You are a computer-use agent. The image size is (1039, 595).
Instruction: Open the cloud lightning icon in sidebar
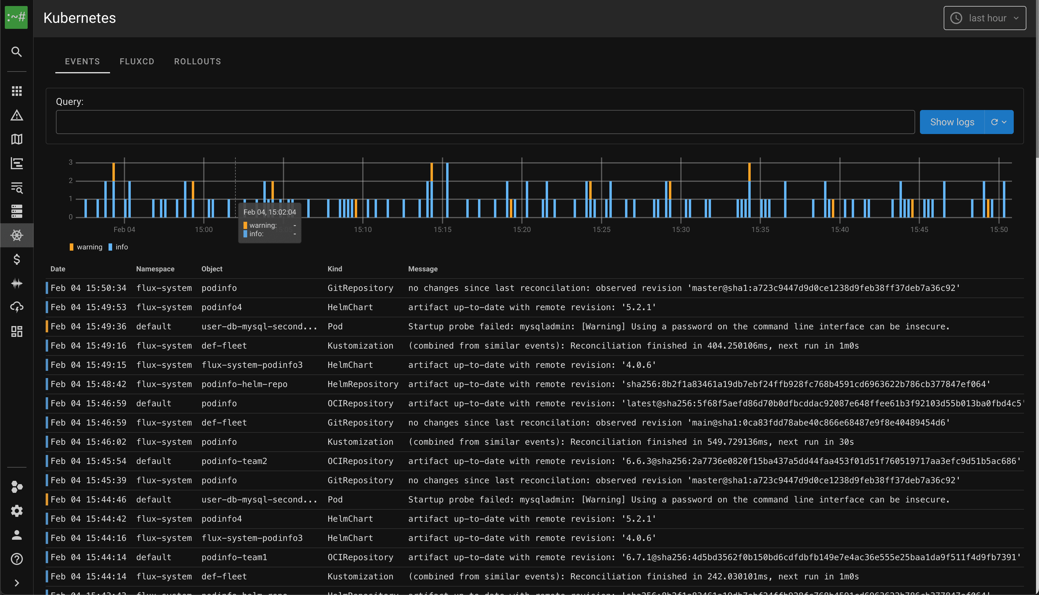click(16, 307)
